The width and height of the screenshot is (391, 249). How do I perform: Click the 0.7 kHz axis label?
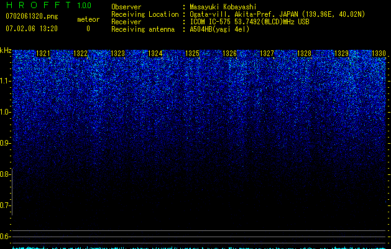(x=5, y=205)
